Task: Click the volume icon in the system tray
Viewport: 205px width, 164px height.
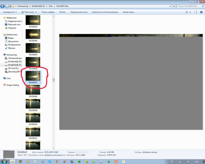Action: click(180, 162)
